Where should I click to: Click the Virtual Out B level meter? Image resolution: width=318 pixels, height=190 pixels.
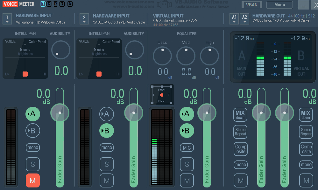coord(287,59)
